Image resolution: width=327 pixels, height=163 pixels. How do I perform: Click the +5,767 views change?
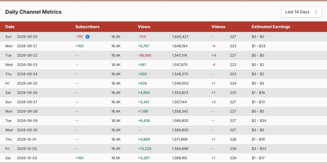143,46
